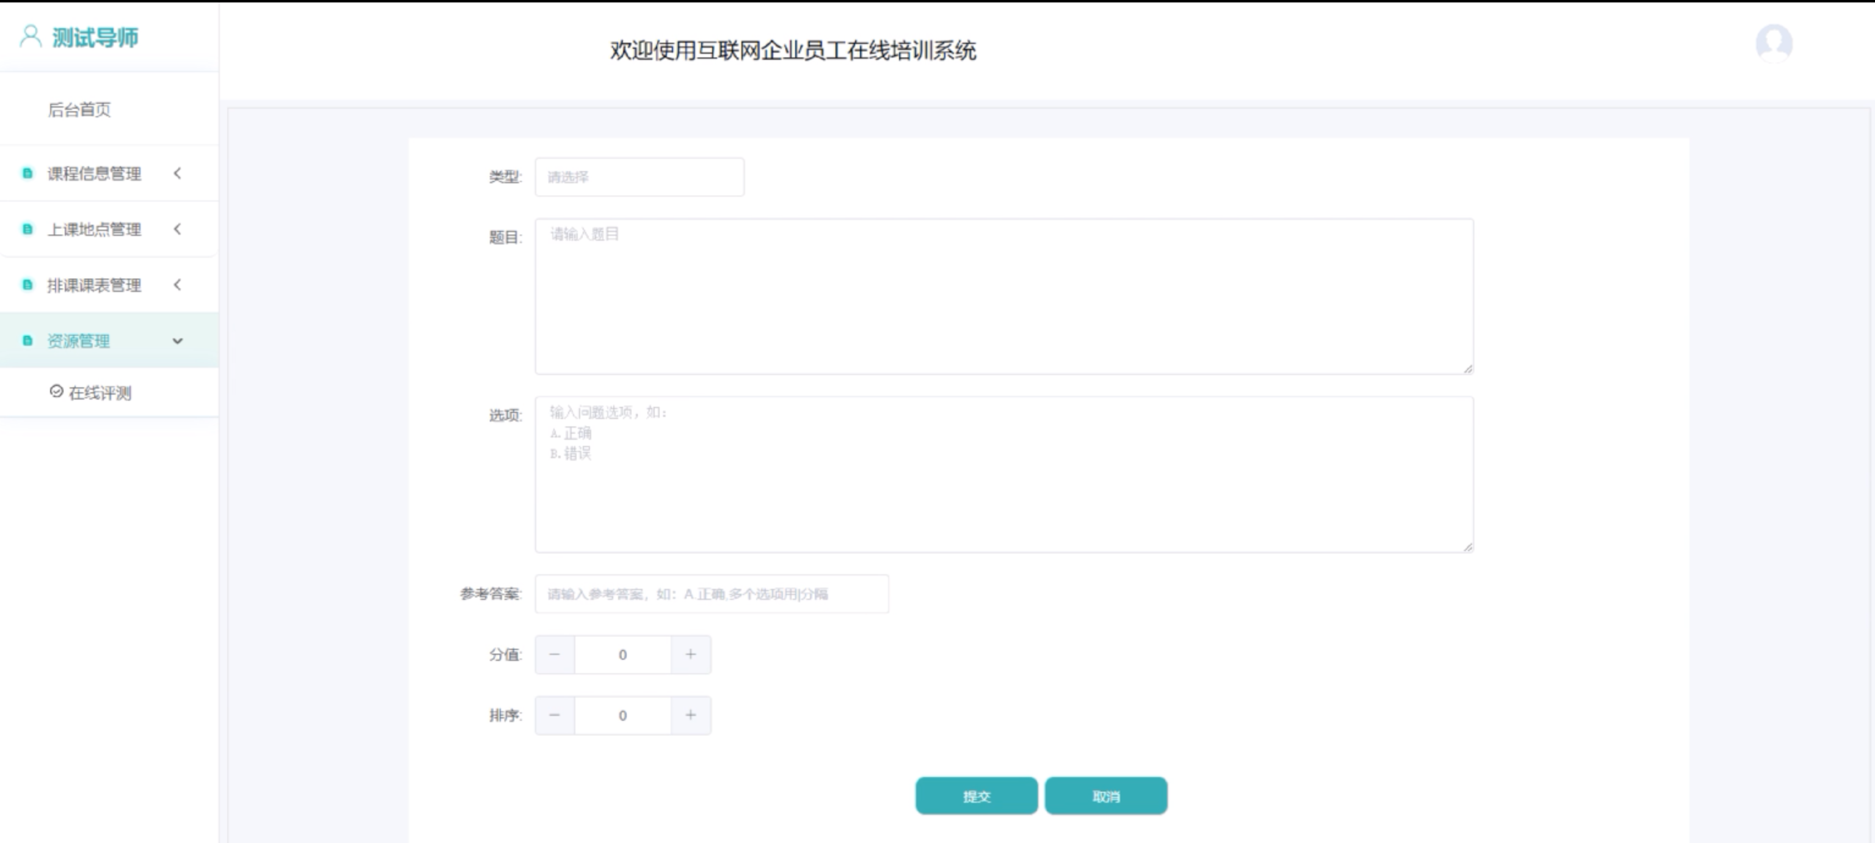The image size is (1875, 843).
Task: Go to 后台首页 in the sidebar
Action: pyautogui.click(x=79, y=110)
